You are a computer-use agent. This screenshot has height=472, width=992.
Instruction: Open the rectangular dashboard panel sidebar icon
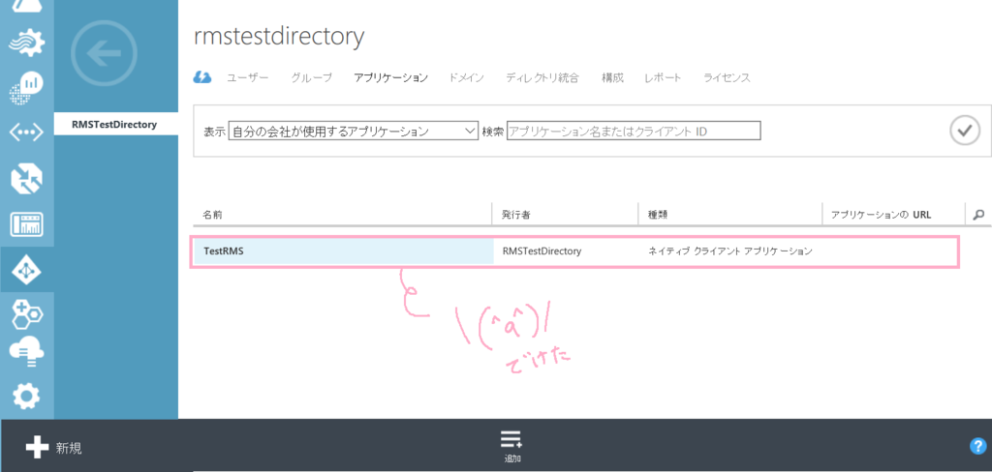coord(26,223)
